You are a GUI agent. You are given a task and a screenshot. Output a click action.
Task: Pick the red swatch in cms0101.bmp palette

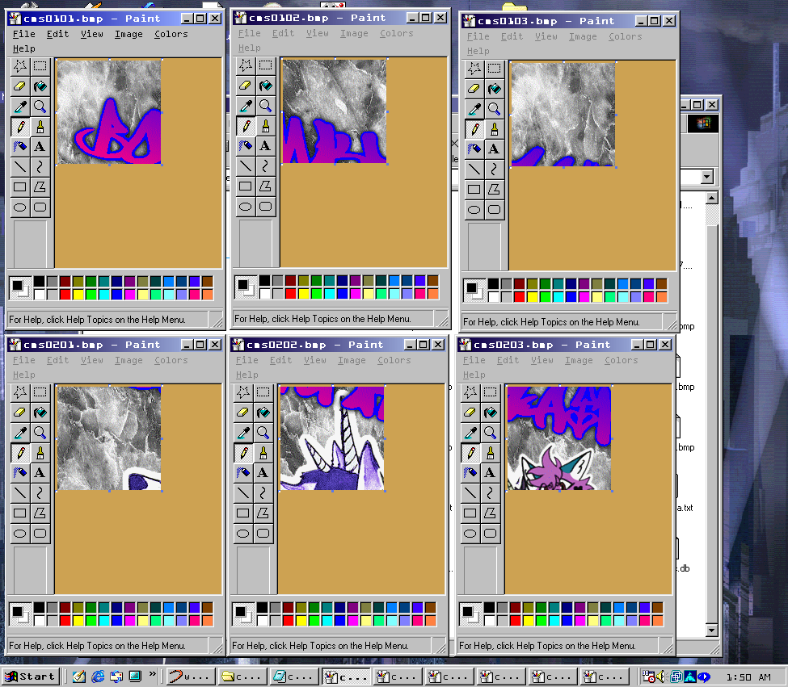[65, 294]
